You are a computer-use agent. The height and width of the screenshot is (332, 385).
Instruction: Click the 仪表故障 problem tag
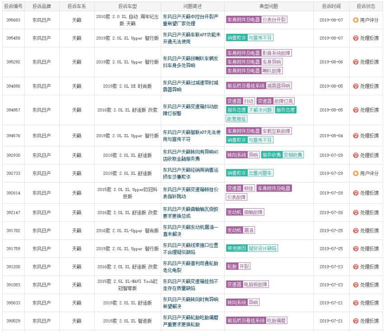point(236,197)
